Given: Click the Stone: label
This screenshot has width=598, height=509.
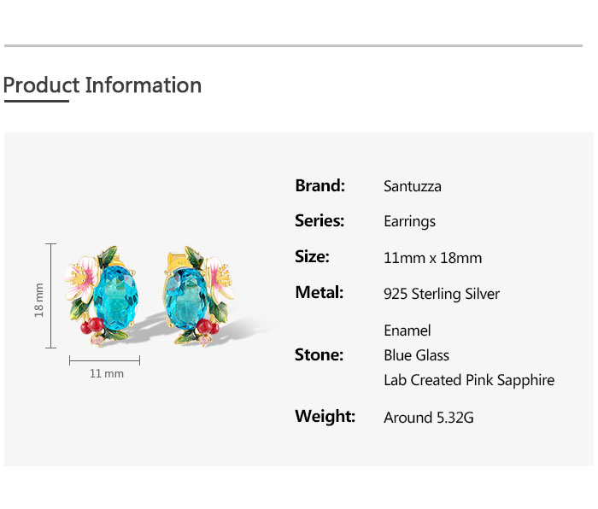Looking at the screenshot, I should [x=319, y=354].
